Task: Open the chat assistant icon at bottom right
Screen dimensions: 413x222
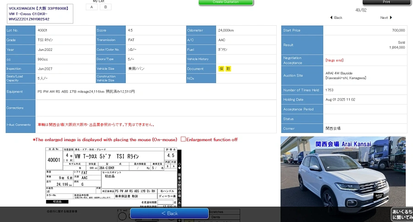Action: pos(402,214)
